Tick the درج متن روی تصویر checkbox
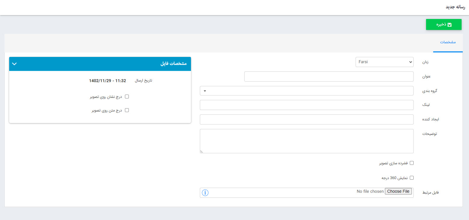Screen dimensions: 469x220 [127, 110]
